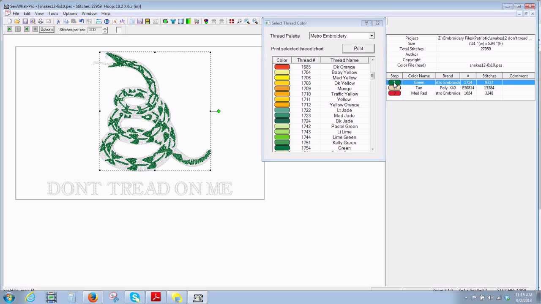
Task: Open the File menu
Action: (x=16, y=14)
